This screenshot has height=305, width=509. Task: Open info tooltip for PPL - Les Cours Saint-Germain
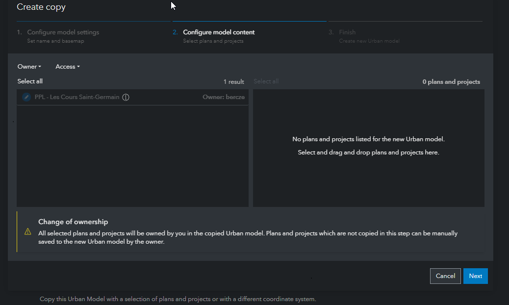[126, 97]
